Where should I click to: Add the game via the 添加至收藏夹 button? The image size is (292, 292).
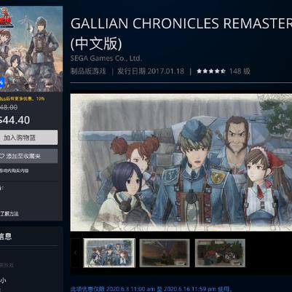click(28, 156)
